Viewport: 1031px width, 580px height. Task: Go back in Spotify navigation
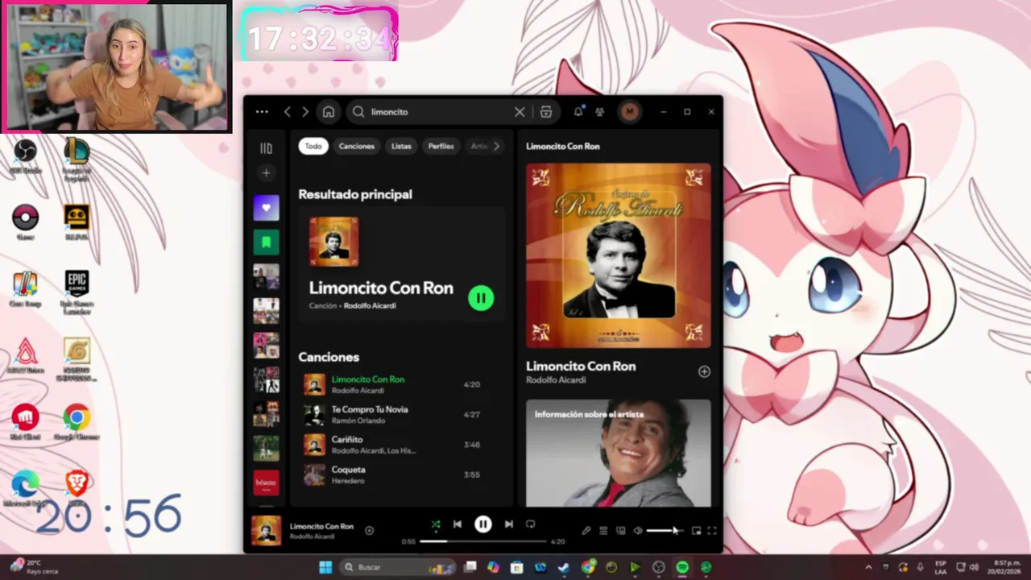[288, 112]
